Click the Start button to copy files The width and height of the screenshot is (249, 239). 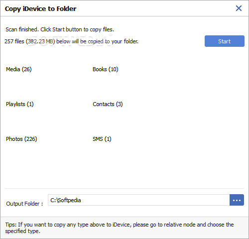tap(225, 41)
